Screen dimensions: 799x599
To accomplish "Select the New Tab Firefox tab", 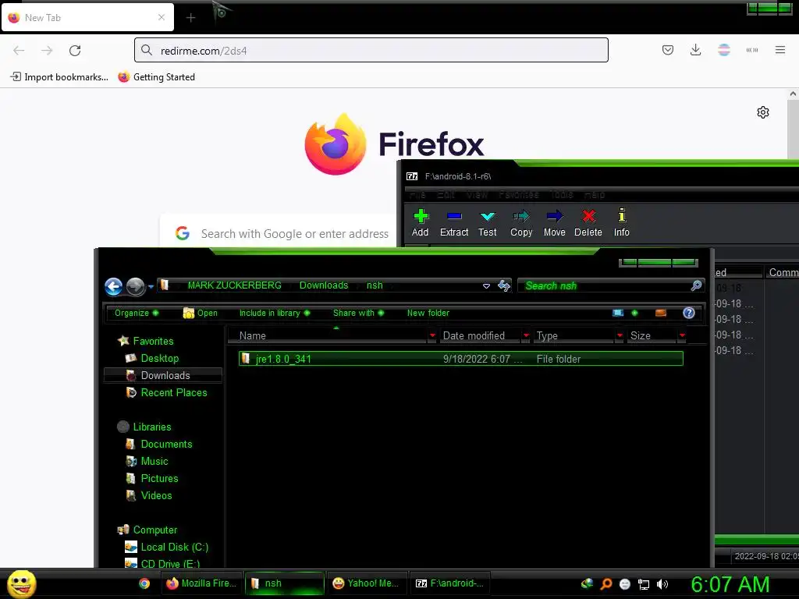I will point(87,17).
